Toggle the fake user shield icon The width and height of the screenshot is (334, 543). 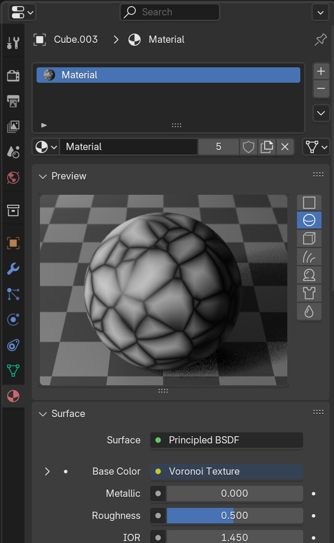pyautogui.click(x=248, y=147)
